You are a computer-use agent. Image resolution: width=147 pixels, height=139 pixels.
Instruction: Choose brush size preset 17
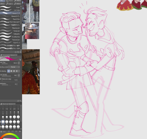(7, 118)
